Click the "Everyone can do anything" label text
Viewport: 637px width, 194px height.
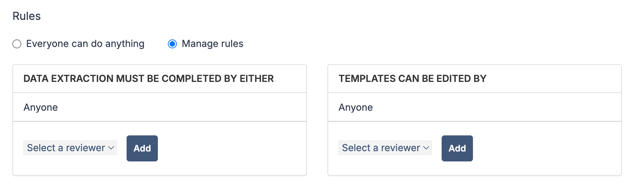coord(85,44)
